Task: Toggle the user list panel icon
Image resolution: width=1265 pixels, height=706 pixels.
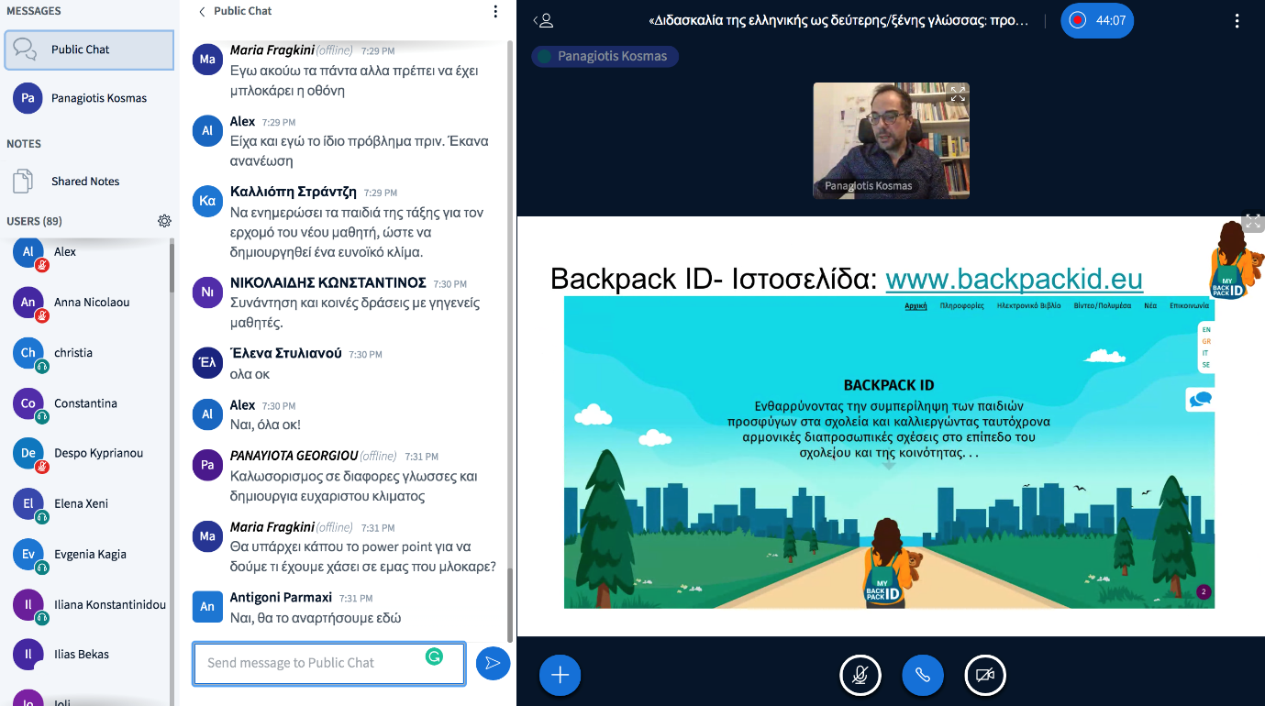Action: tap(544, 20)
